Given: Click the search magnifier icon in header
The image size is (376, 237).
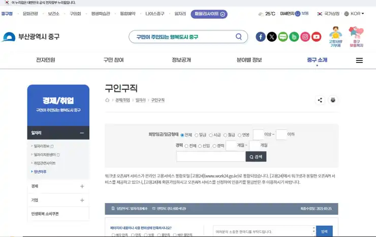Looking at the screenshot, I should pyautogui.click(x=239, y=37).
